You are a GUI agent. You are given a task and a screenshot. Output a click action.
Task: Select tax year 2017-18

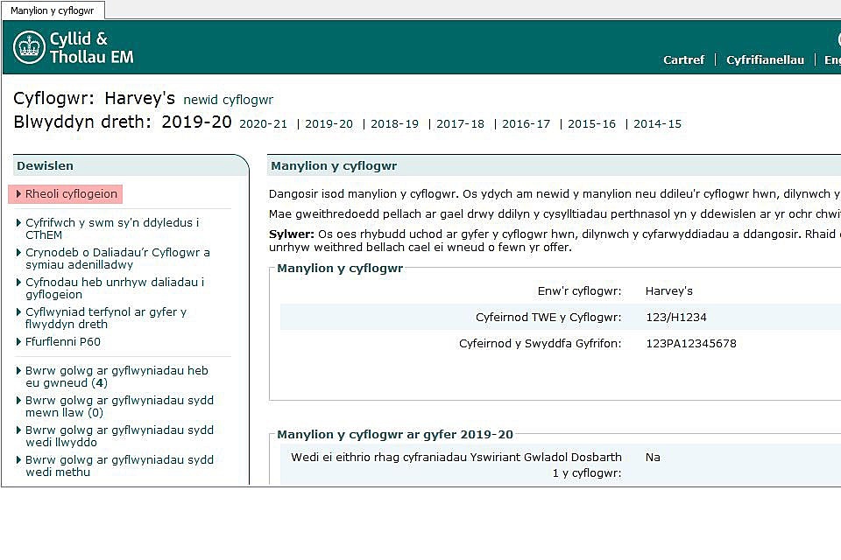(460, 124)
